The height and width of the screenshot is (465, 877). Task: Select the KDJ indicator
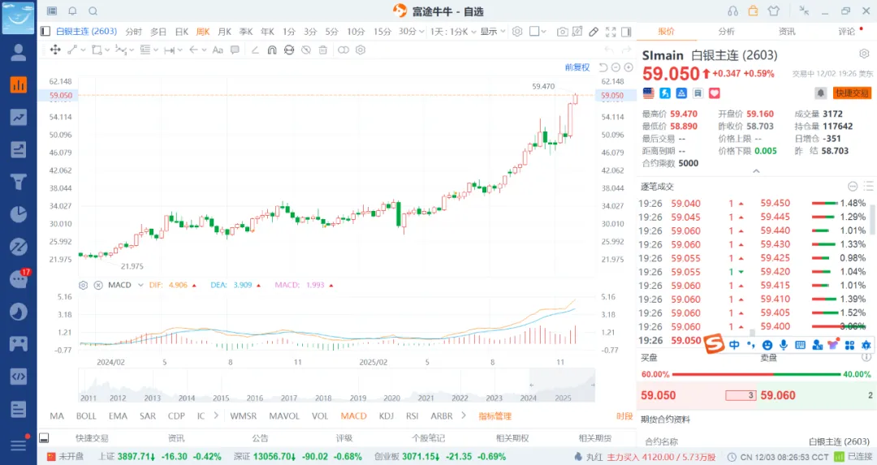click(x=387, y=416)
